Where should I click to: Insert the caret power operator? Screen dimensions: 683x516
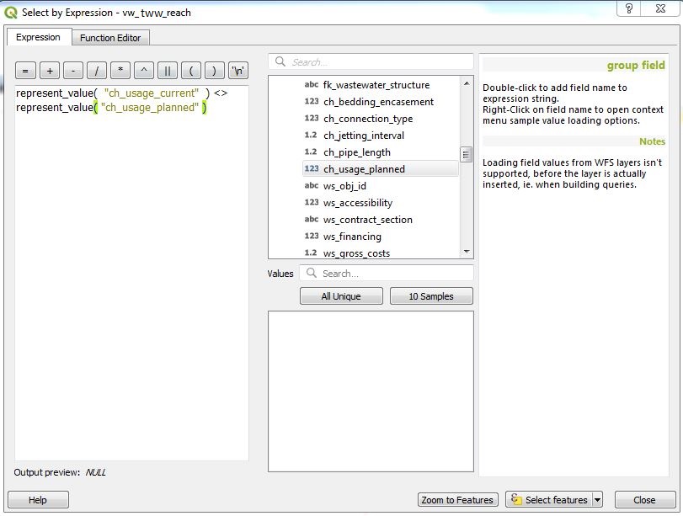click(x=144, y=71)
